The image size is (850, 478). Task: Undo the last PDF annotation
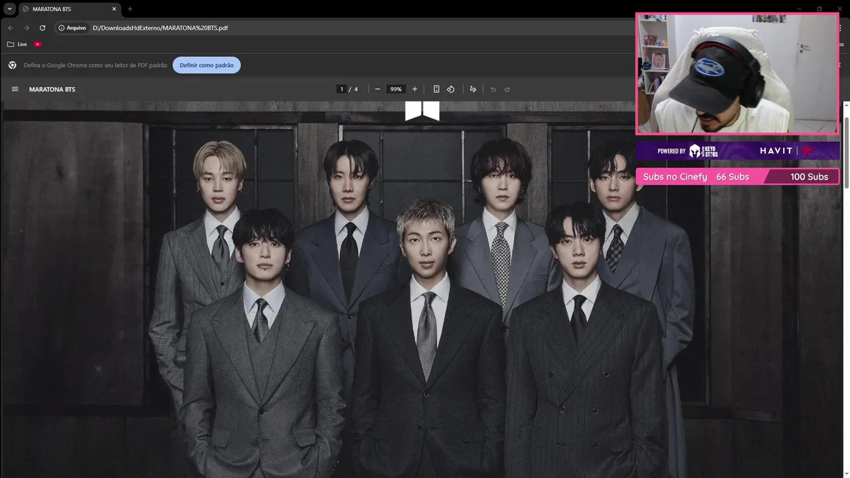493,89
